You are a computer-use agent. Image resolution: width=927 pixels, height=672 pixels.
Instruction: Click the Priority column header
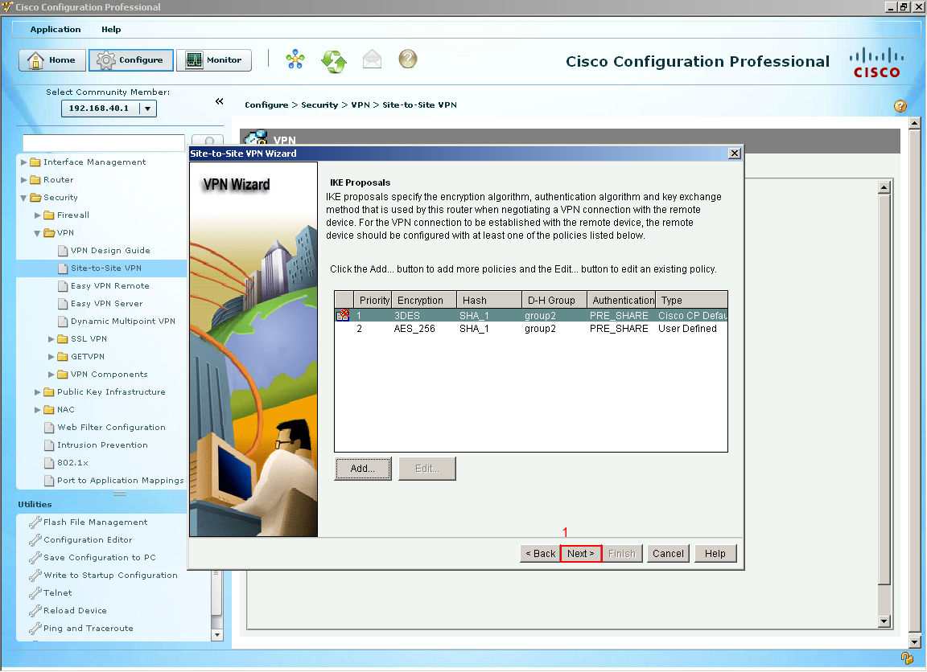coord(373,301)
